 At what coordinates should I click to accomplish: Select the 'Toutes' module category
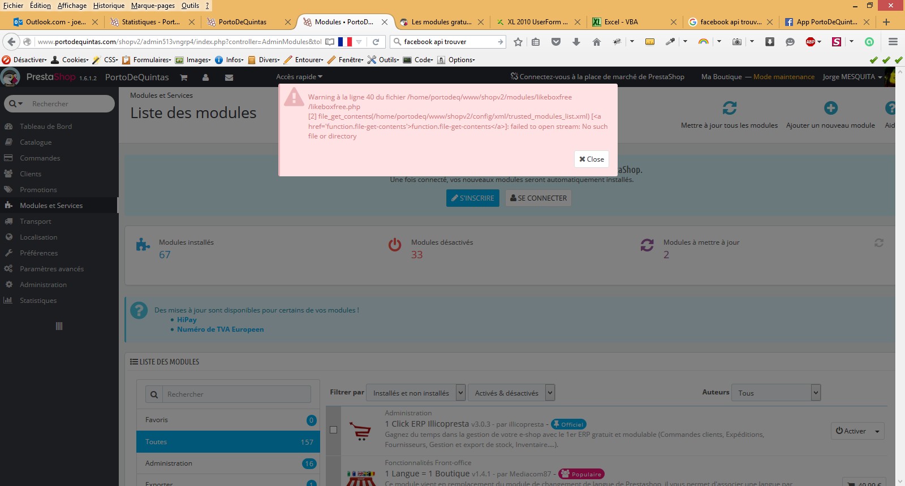click(228, 442)
